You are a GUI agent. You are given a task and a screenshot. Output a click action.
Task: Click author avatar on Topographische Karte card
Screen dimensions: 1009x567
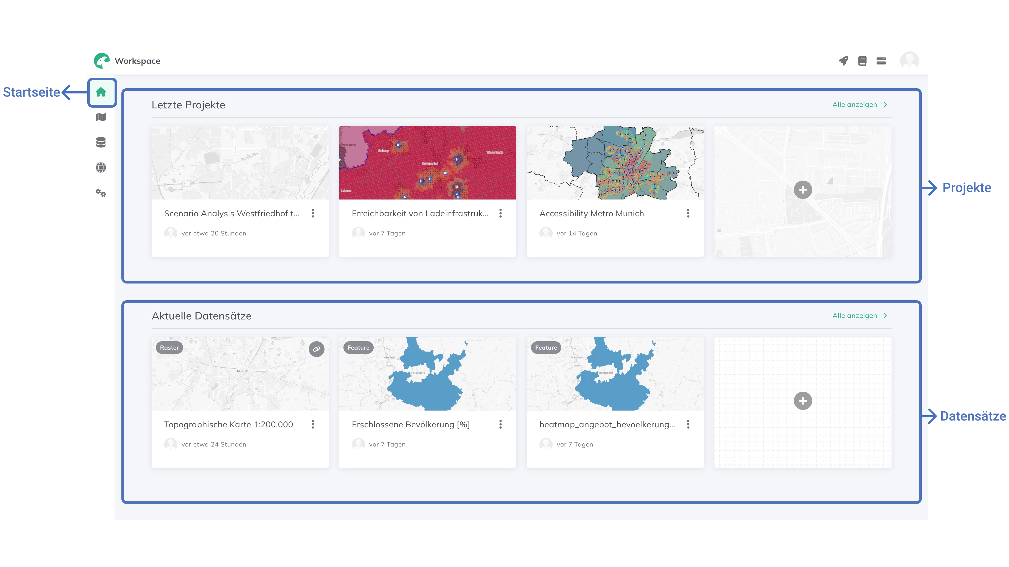pos(171,444)
